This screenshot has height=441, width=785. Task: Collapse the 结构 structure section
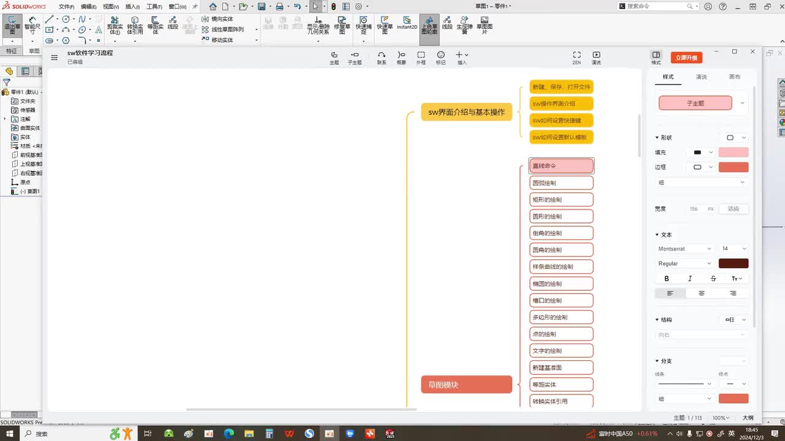click(657, 320)
